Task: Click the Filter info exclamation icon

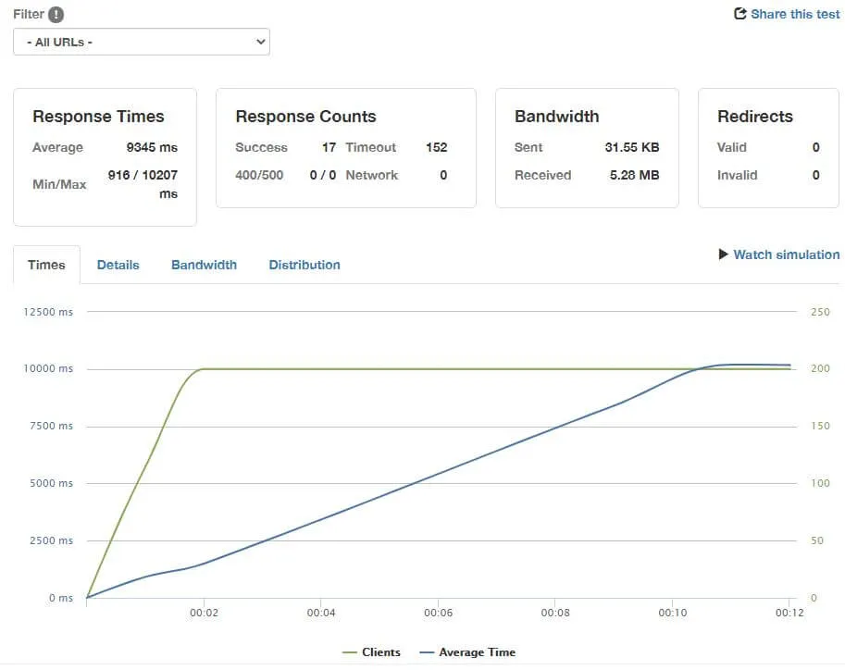Action: click(56, 15)
